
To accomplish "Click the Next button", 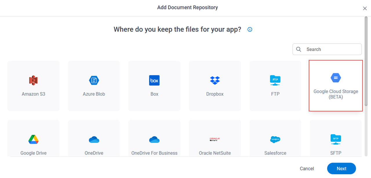I will (x=341, y=168).
